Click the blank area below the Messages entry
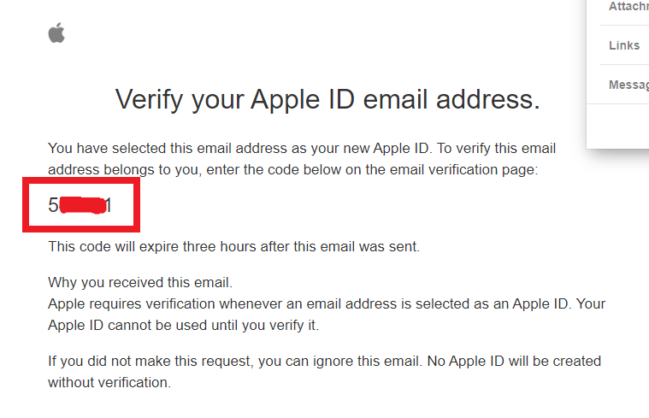This screenshot has width=649, height=418. [x=617, y=125]
